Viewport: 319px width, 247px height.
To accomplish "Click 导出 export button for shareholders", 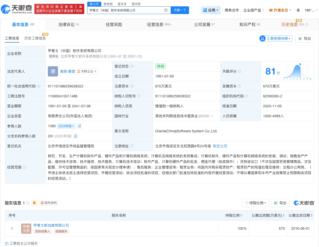I will coord(280,203).
